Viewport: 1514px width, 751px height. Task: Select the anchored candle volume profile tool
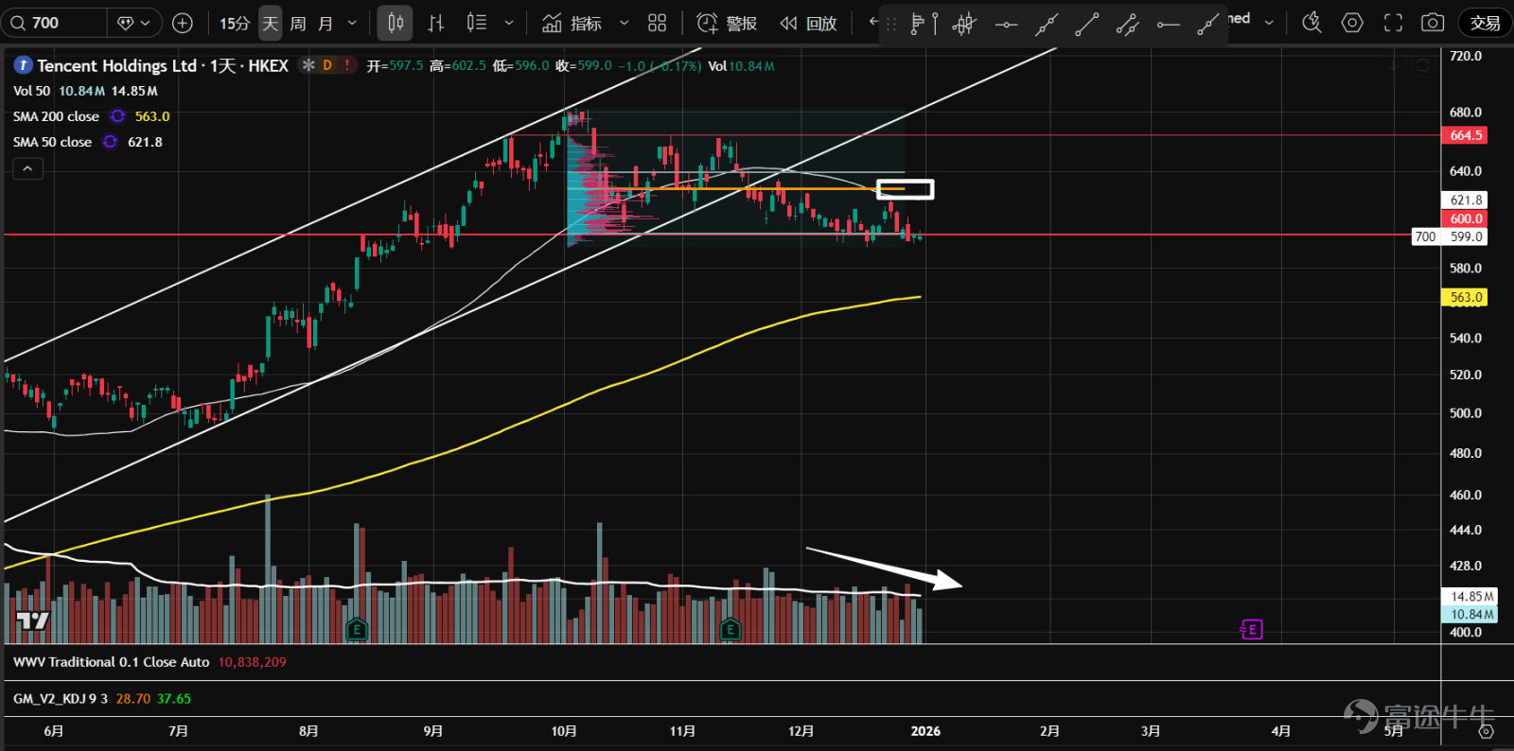point(964,24)
